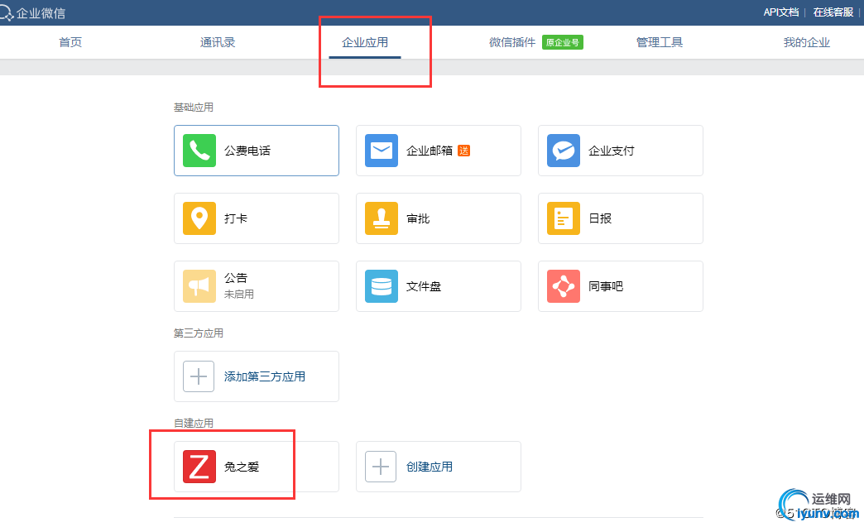This screenshot has width=864, height=527.
Task: Open the 文件盘 file disk icon
Action: coord(382,286)
